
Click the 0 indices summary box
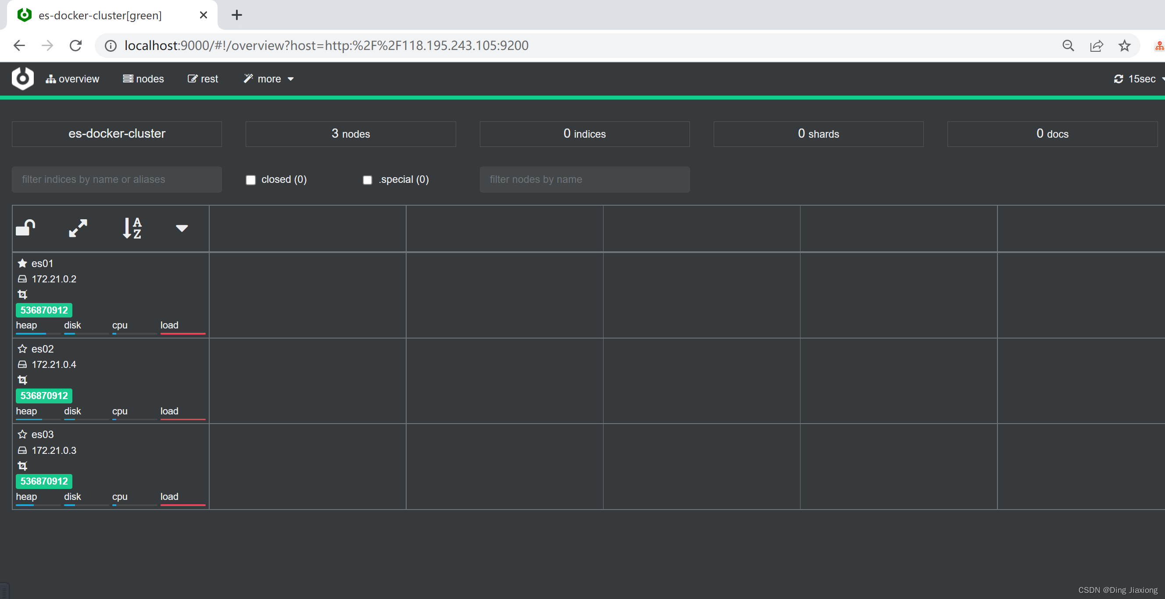coord(584,134)
